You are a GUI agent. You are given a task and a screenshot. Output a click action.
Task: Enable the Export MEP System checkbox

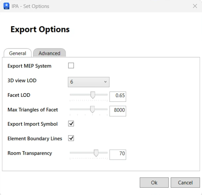pos(71,66)
